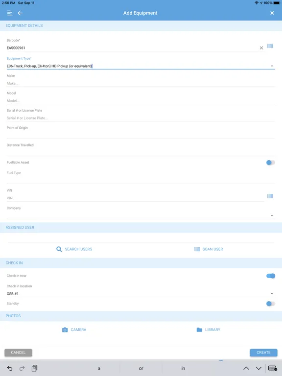Focus the Model input field

pyautogui.click(x=141, y=101)
